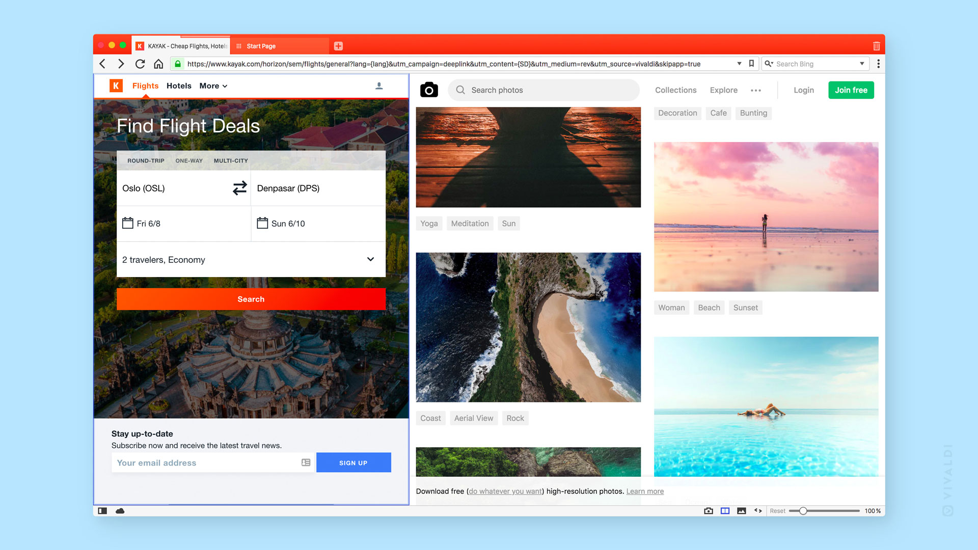
Task: Open the Hotels tab in KAYAK
Action: (x=178, y=85)
